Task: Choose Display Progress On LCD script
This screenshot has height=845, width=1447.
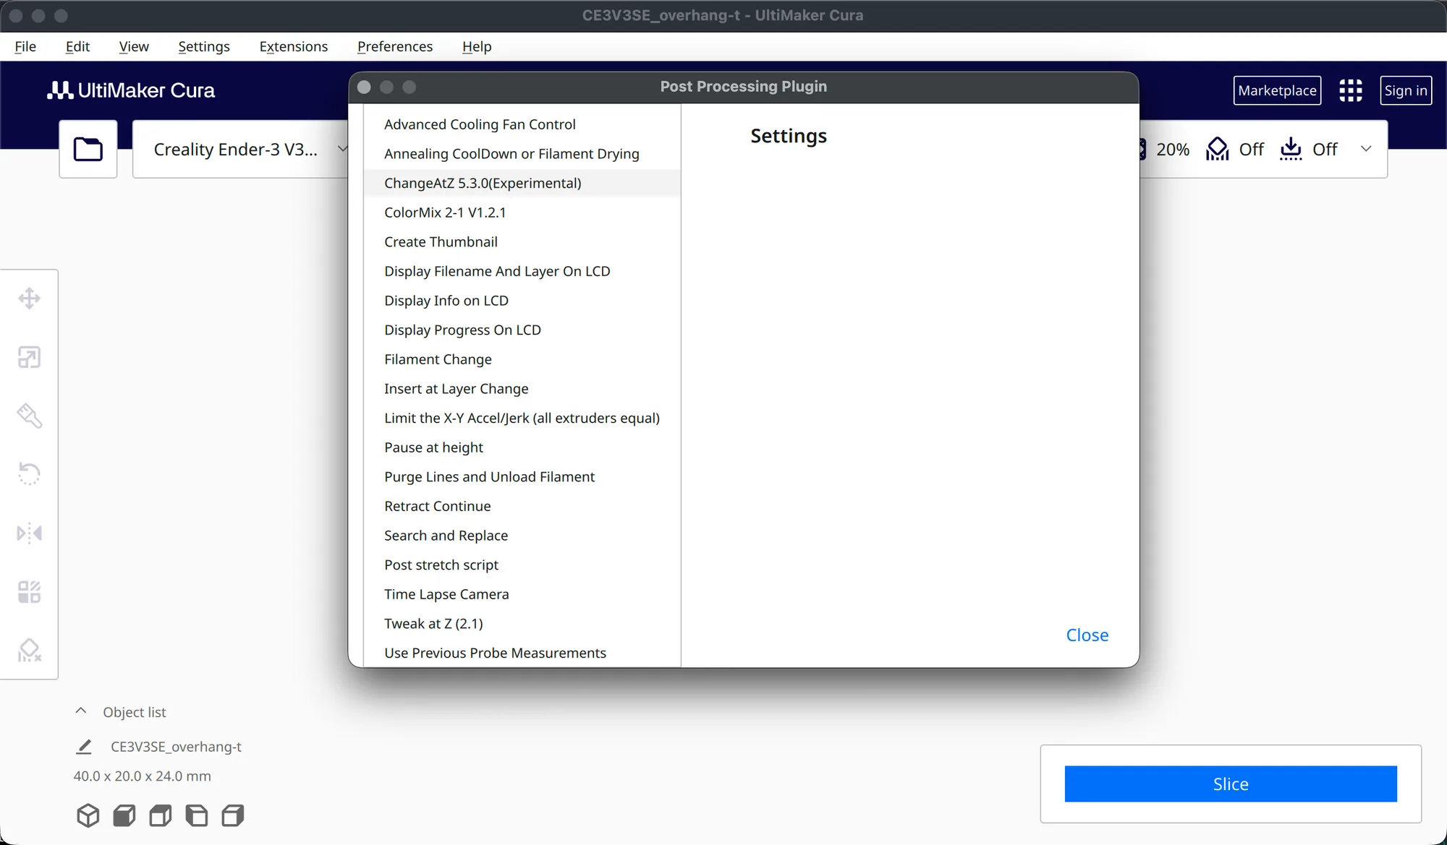Action: point(522,330)
